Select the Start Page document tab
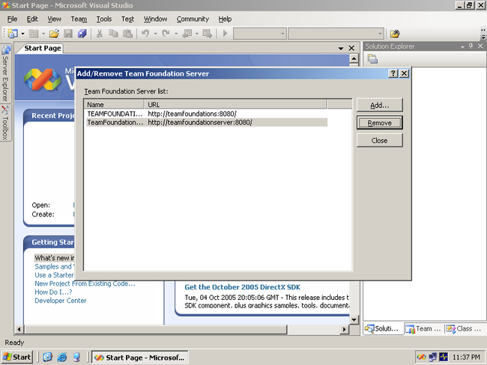This screenshot has width=487, height=365. [x=43, y=49]
